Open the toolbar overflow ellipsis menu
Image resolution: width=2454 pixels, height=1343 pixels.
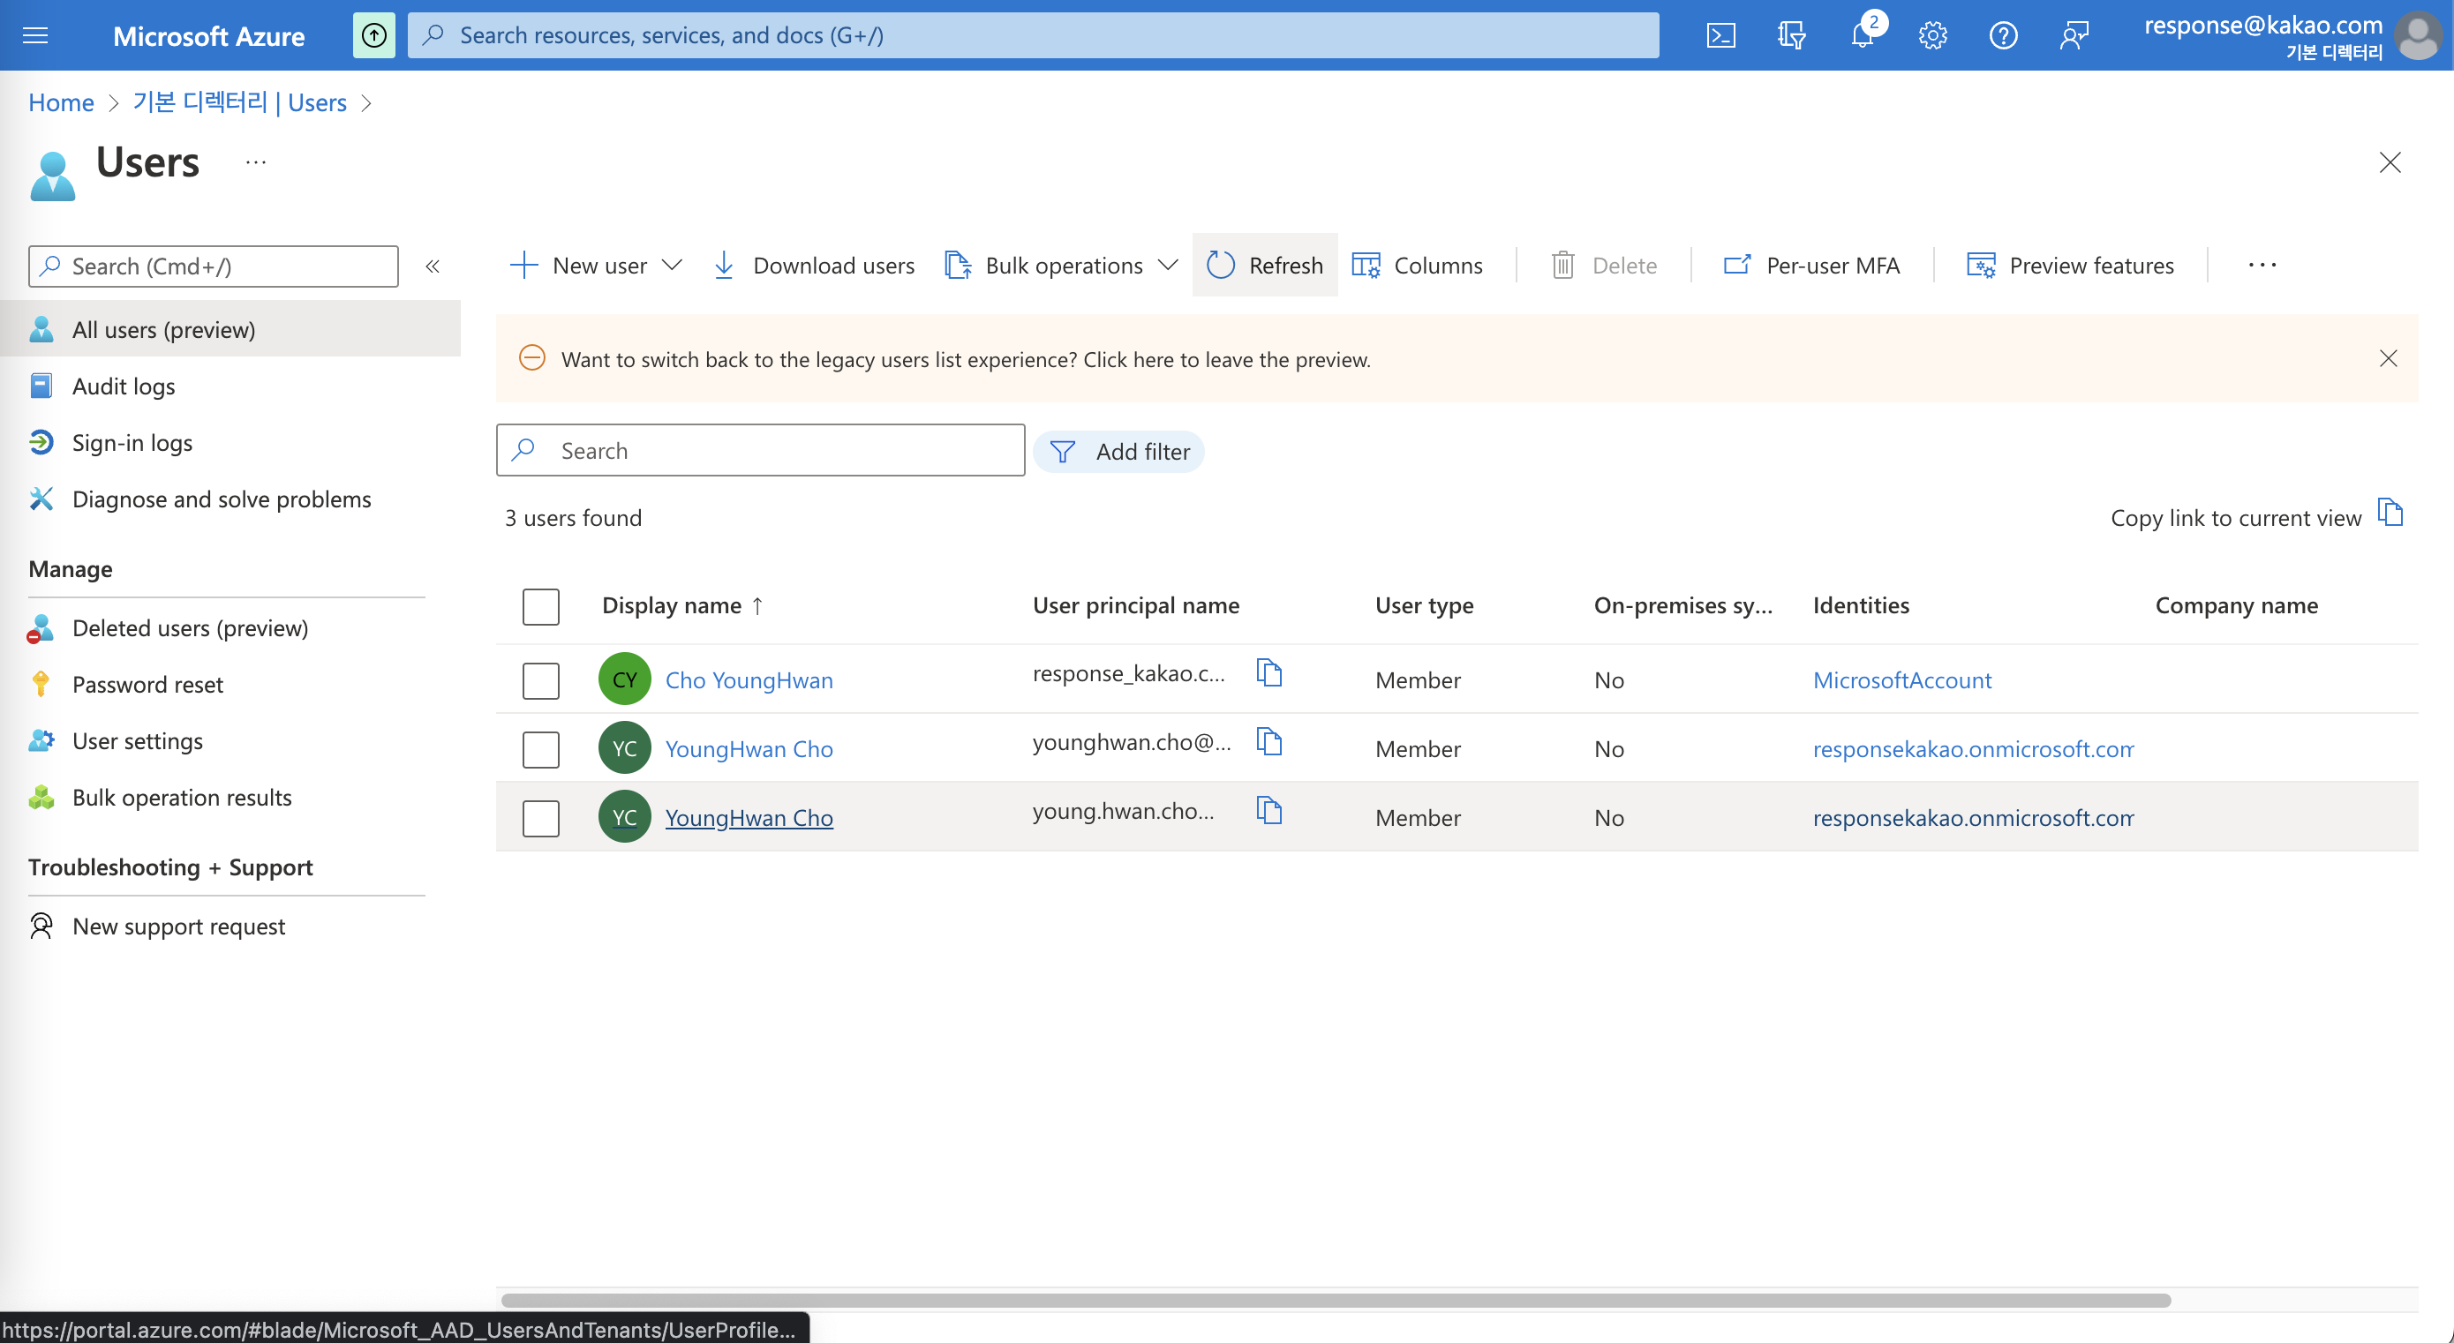tap(2262, 265)
